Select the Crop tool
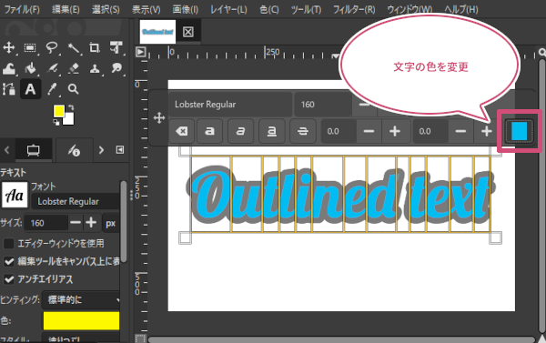Screen dimensions: 546x343 point(95,47)
